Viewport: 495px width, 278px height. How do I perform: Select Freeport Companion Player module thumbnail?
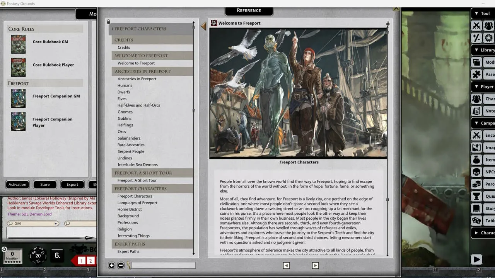(x=18, y=122)
